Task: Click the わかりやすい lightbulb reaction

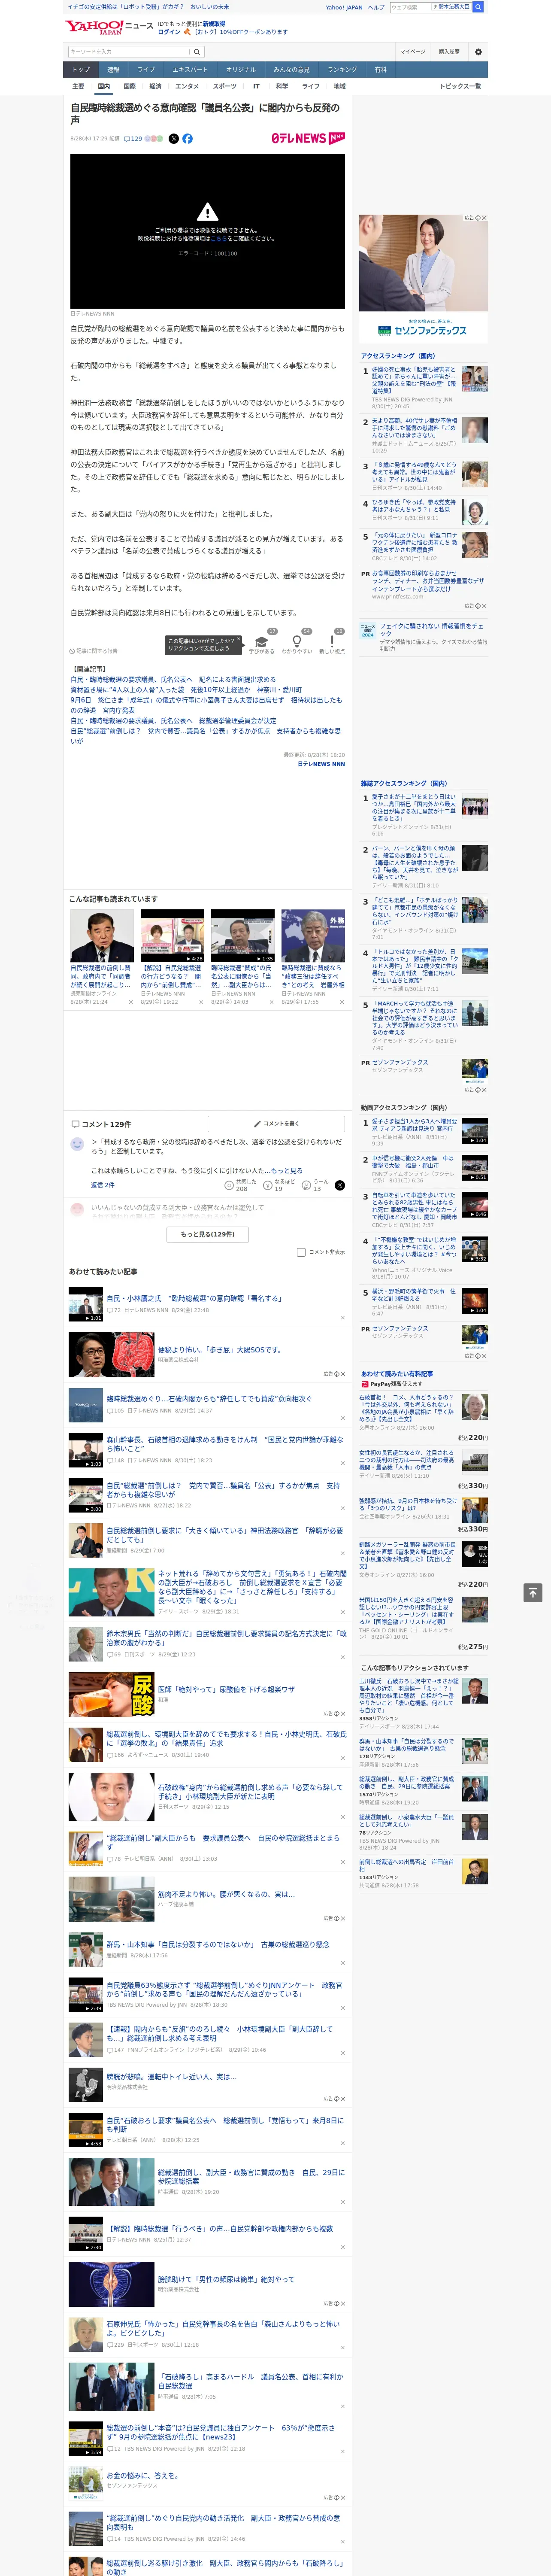Action: 296,642
